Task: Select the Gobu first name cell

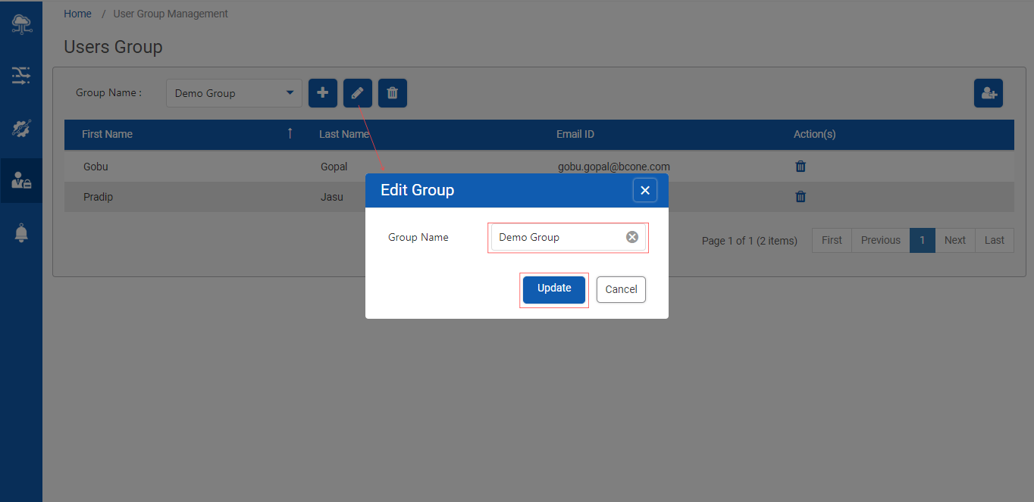Action: click(96, 167)
